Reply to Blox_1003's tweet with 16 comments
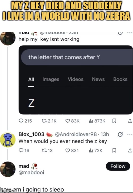Screen dimensions: 133x193 click(x=24, y=150)
